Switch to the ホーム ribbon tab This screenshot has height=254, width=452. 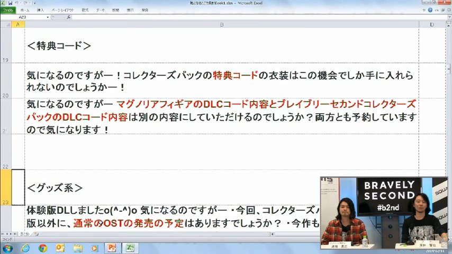point(25,10)
